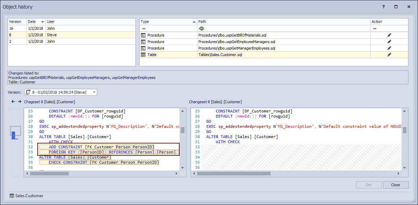This screenshot has width=418, height=205.
Task: Click table icon in Sales.Customer row
Action: (x=143, y=55)
